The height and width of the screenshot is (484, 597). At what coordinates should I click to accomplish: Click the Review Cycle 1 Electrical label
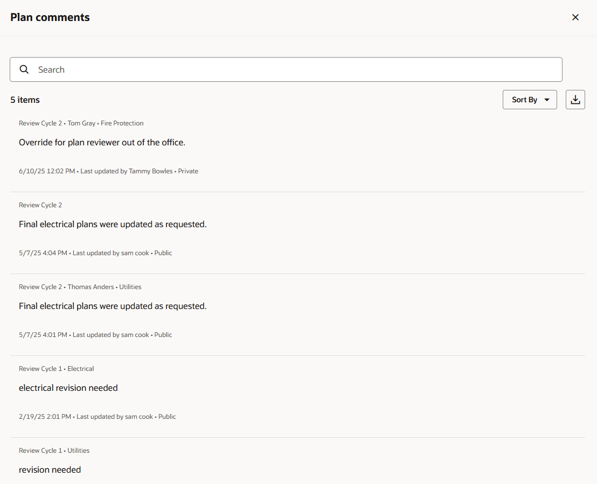pyautogui.click(x=57, y=369)
